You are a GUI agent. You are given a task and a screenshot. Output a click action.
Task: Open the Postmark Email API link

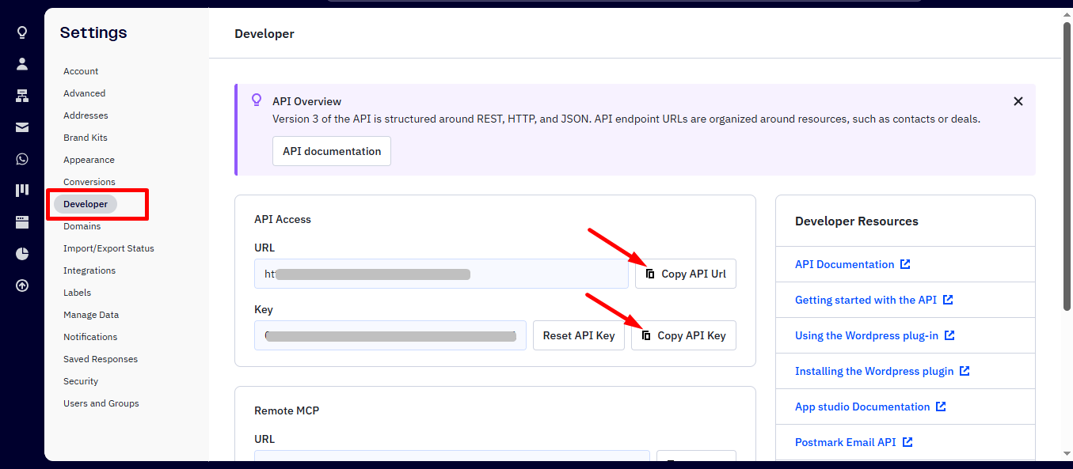click(847, 441)
